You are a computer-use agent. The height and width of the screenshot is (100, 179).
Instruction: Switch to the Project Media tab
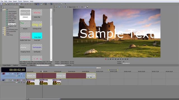click(x=6, y=65)
